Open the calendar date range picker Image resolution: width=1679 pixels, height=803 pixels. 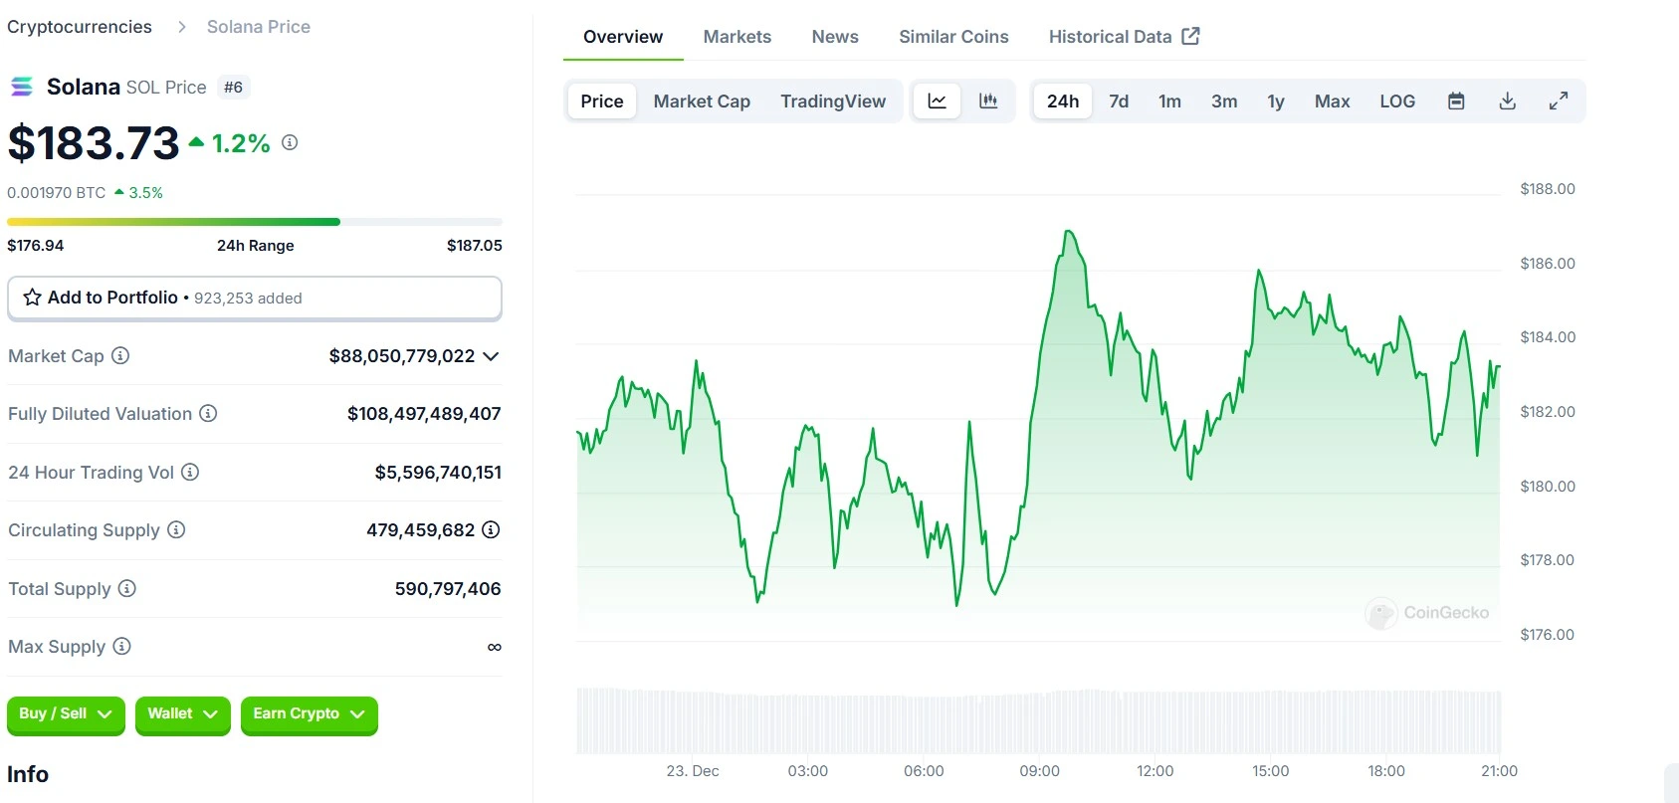[1456, 100]
